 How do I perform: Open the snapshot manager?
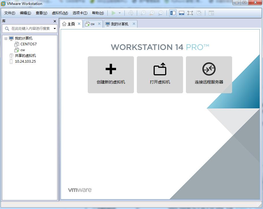160,13
